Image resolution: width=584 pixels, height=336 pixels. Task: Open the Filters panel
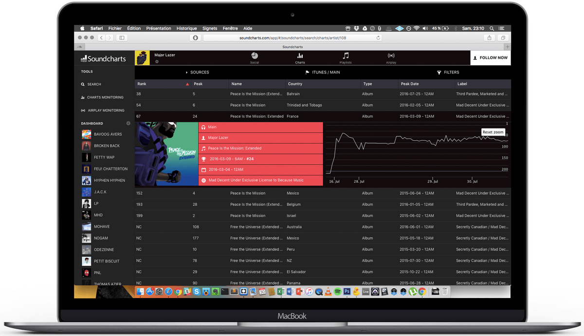point(448,72)
